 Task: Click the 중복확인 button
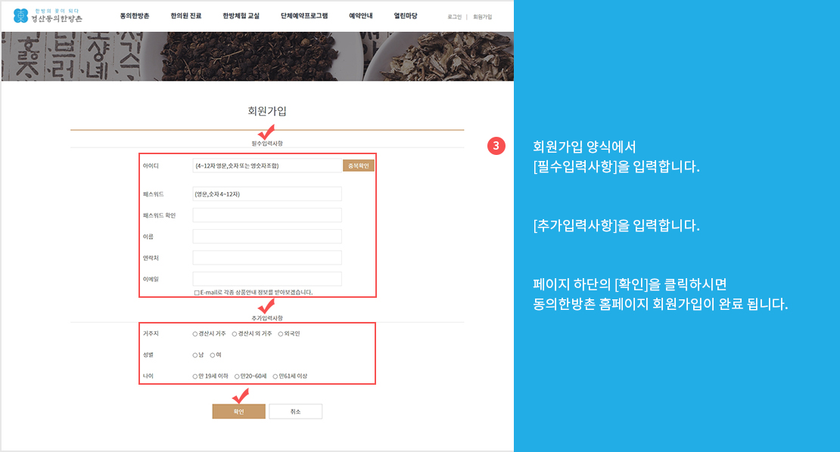point(359,166)
